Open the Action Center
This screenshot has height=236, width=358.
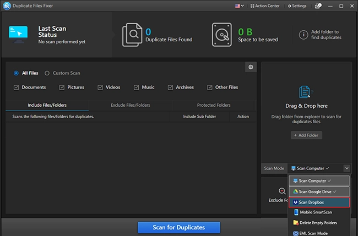click(265, 6)
